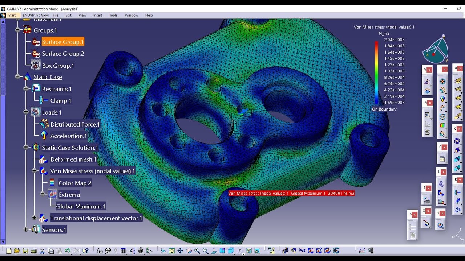Screen dimensions: 465x261
Task: Select Box Group.1 in tree
Action: (x=58, y=66)
